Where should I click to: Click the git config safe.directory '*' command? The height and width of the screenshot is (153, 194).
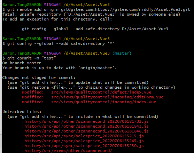(58, 43)
